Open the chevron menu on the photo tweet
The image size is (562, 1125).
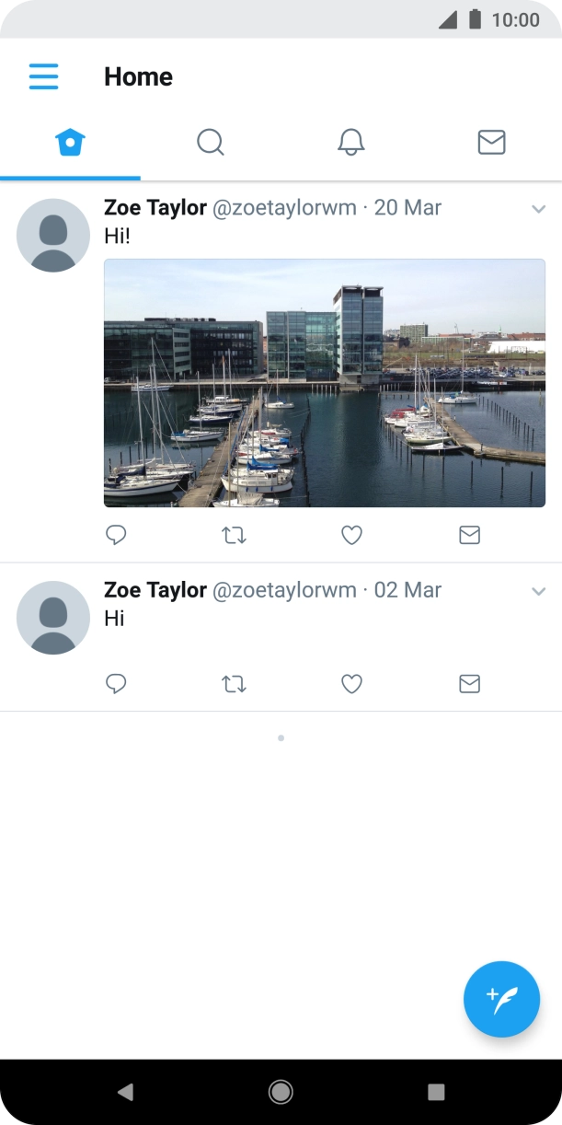(539, 209)
